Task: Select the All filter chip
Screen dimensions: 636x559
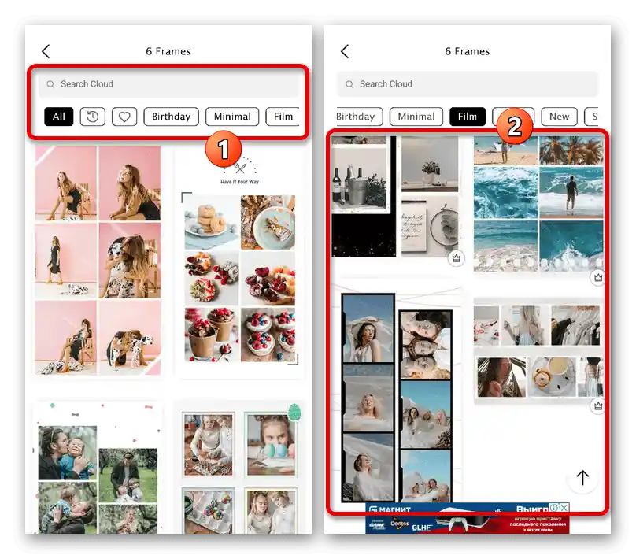Action: click(59, 117)
